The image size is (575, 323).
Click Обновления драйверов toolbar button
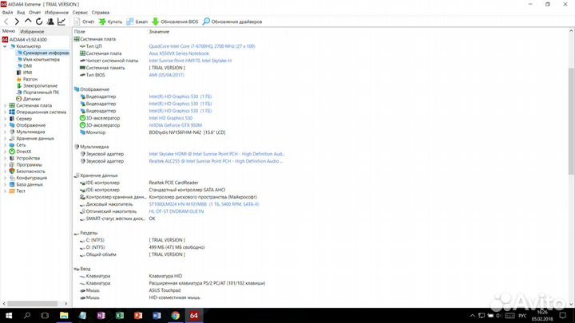pos(232,22)
